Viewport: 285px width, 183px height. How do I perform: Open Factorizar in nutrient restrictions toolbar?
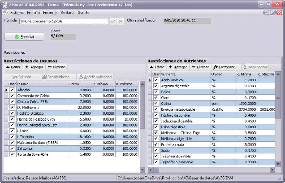click(224, 67)
